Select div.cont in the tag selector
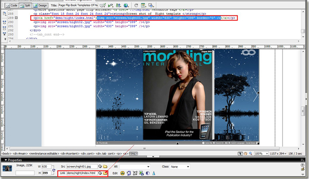 [88, 153]
